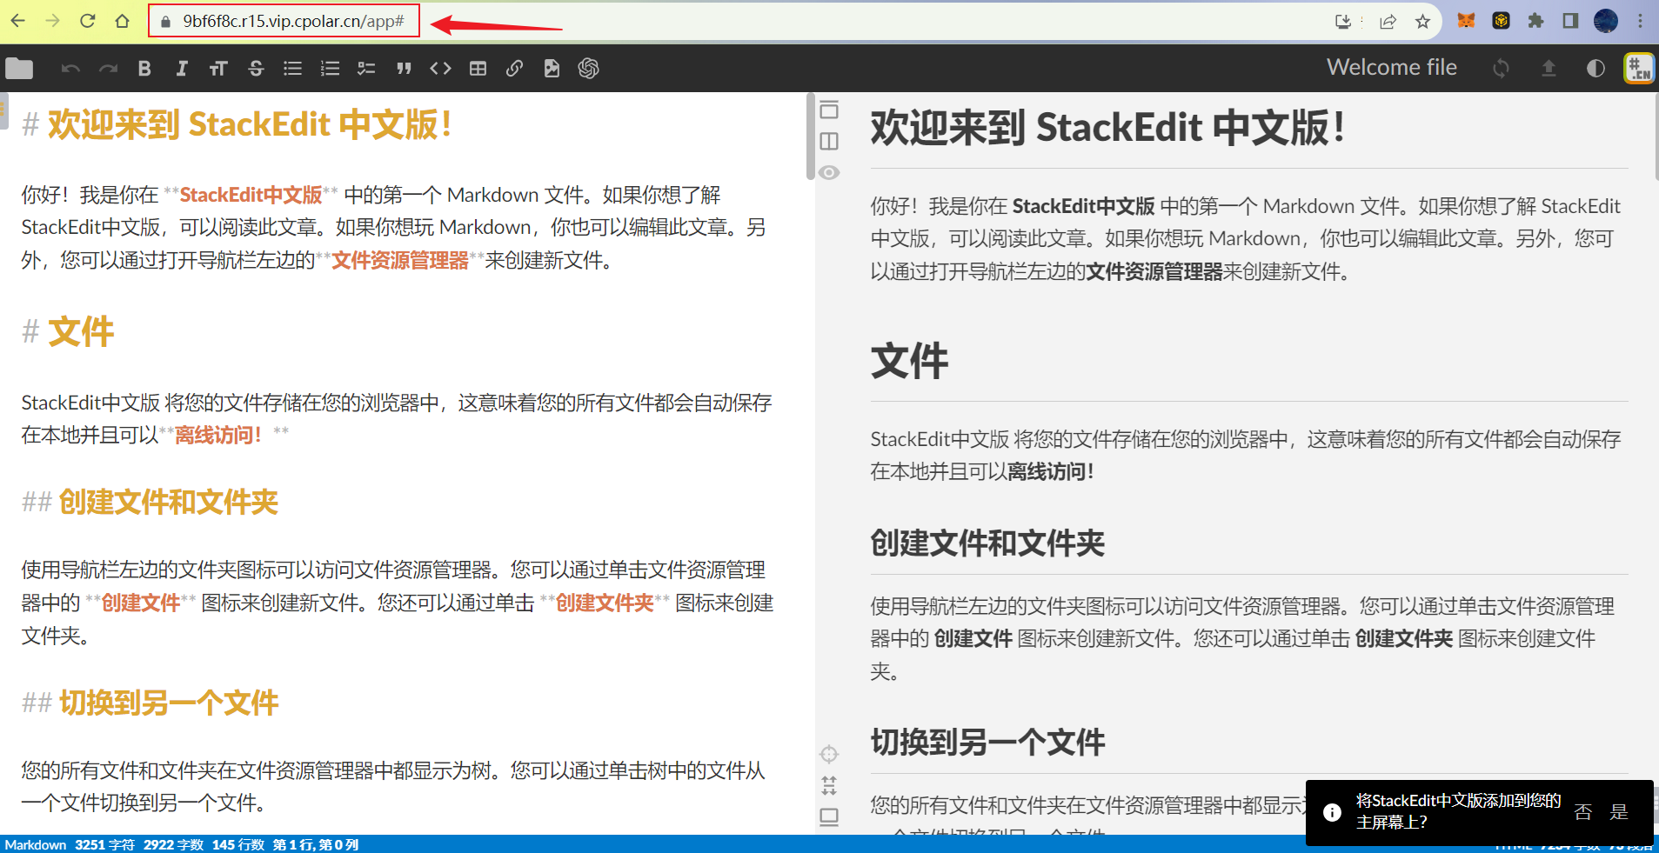Open the extensions puzzle icon
Image resolution: width=1659 pixels, height=853 pixels.
tap(1535, 21)
